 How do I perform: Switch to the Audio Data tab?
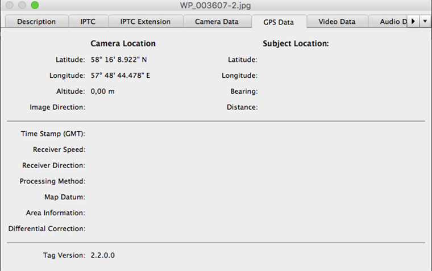(388, 22)
